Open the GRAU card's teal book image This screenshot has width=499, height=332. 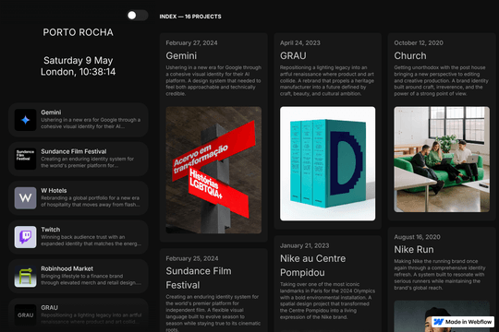click(327, 163)
